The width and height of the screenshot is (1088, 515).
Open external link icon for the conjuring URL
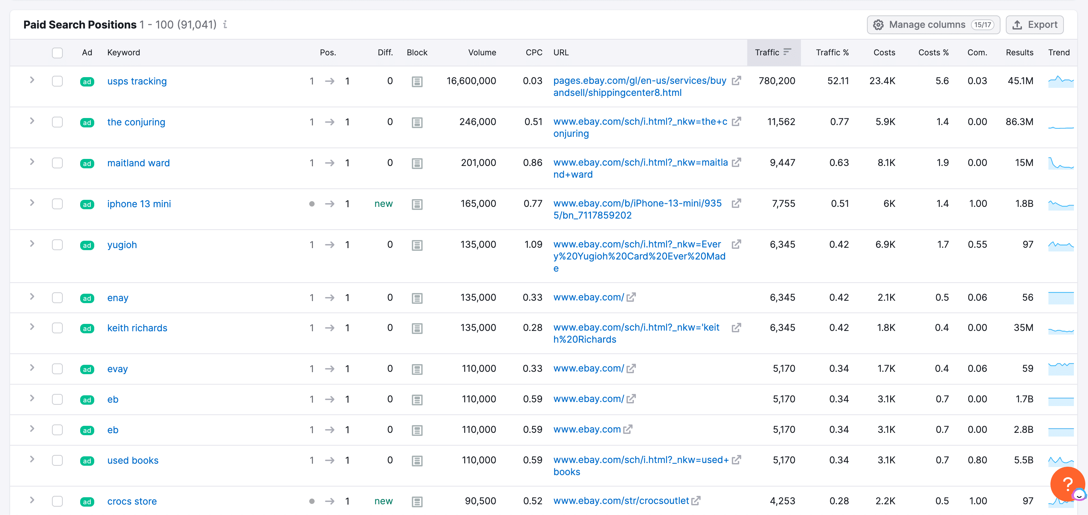point(736,122)
